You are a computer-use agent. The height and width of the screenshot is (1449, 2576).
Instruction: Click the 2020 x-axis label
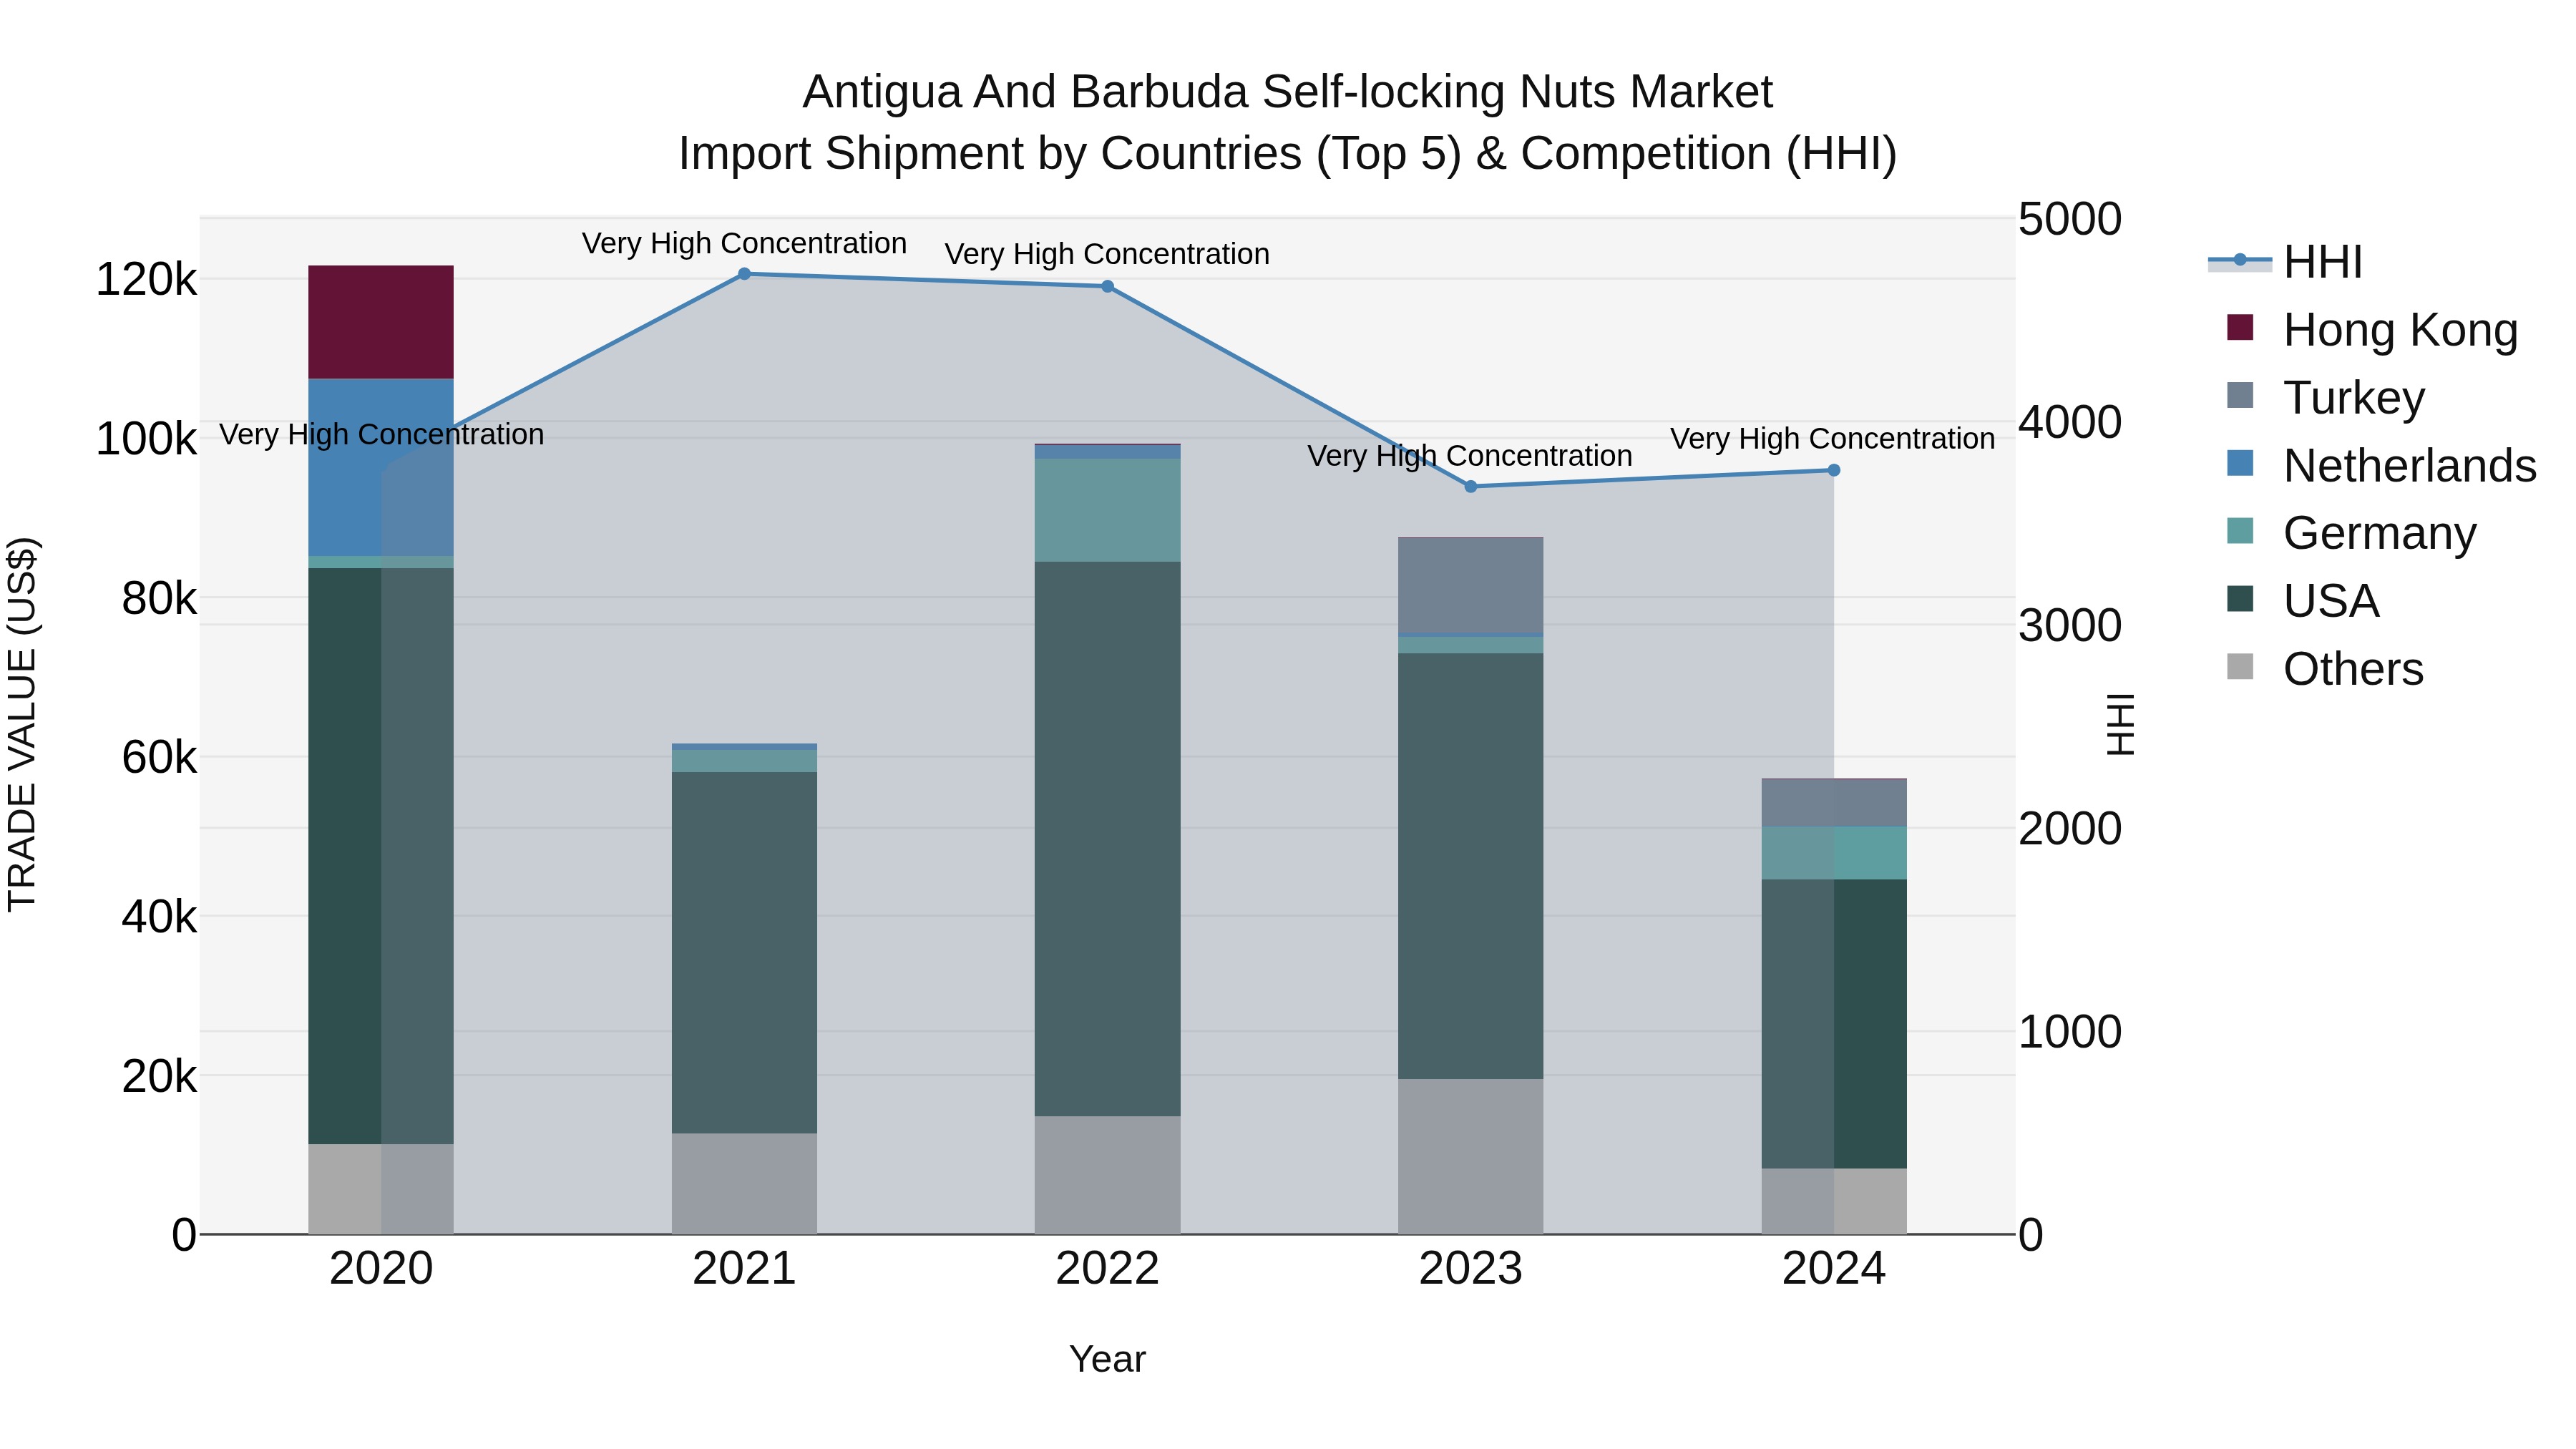click(381, 1269)
